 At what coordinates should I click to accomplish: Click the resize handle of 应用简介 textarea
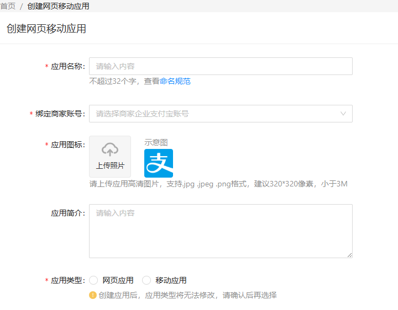[x=349, y=255]
